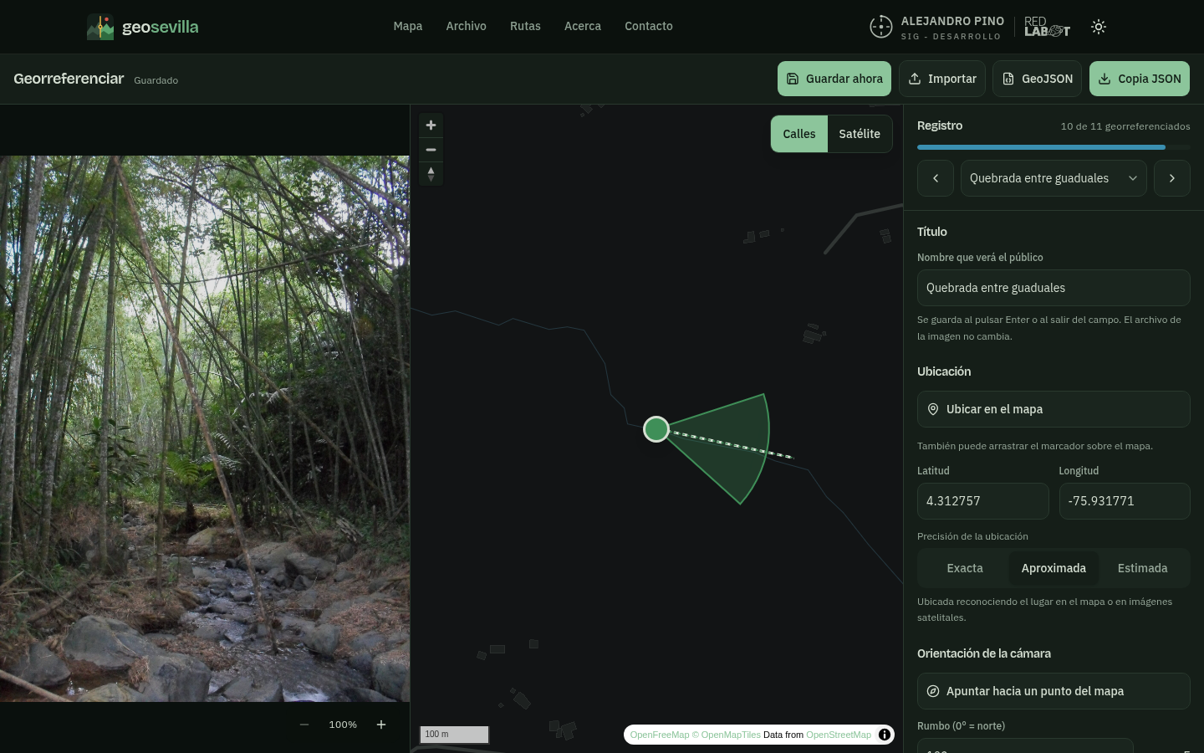Screen dimensions: 1204x753
Task: Go to previous record with left chevron
Action: click(x=936, y=178)
